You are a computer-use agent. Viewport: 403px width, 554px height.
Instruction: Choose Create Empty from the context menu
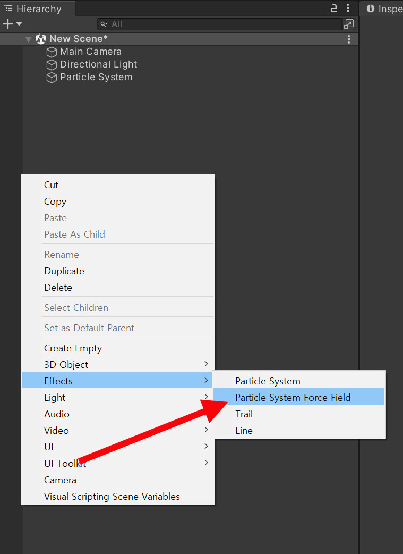(118, 348)
